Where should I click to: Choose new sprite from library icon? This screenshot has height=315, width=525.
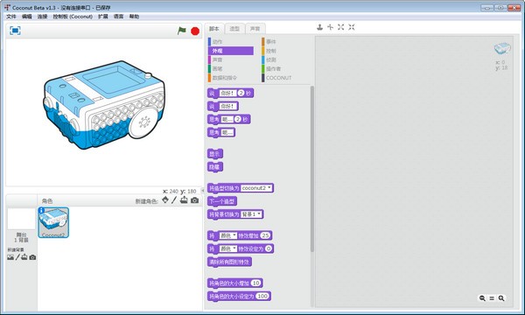(x=165, y=200)
